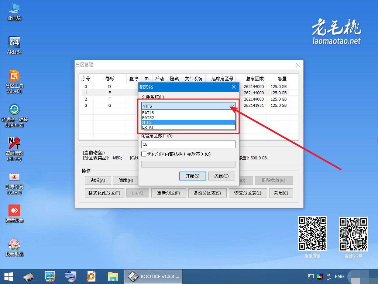Open the 此电脑 desktop icon
378x284 pixels.
point(14,12)
